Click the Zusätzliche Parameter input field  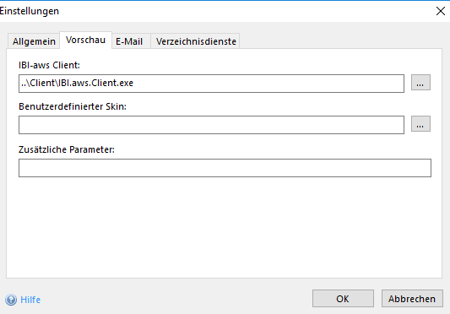click(x=225, y=168)
